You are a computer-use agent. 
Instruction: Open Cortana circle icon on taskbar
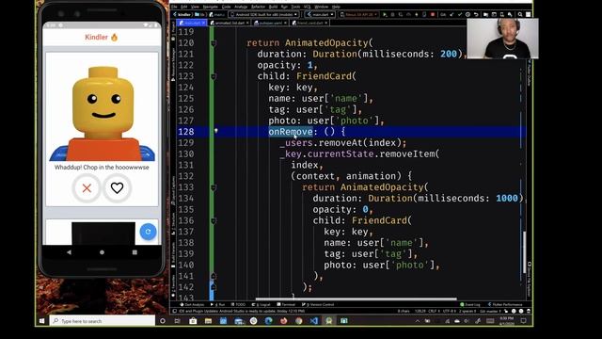[x=163, y=320]
